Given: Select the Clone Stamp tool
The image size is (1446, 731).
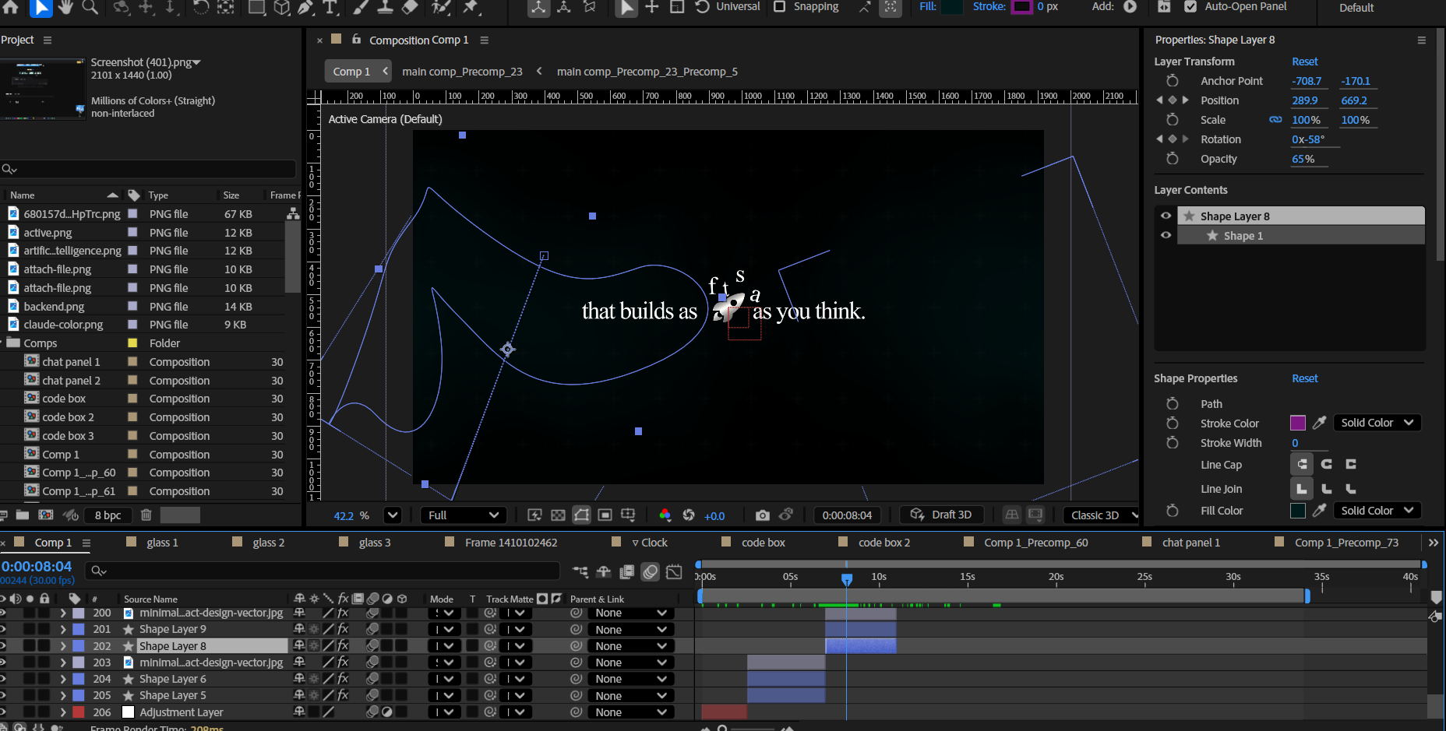Looking at the screenshot, I should click(385, 7).
